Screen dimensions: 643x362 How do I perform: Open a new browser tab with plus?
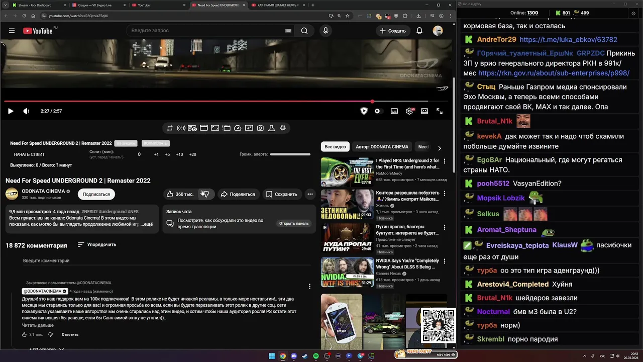[313, 5]
